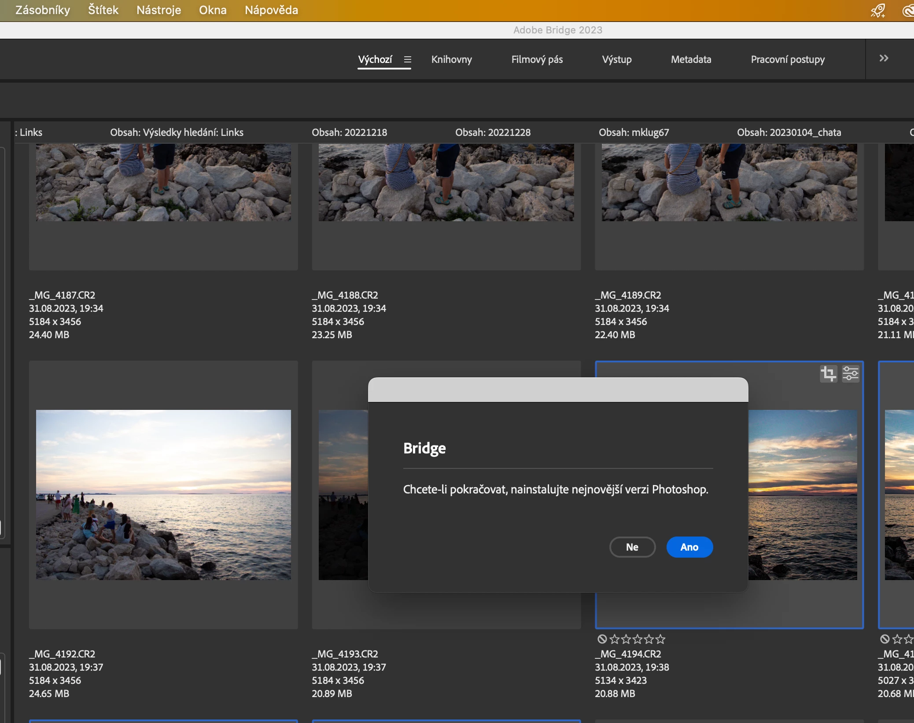Expand more workspaces with double chevron
The width and height of the screenshot is (914, 723).
(x=884, y=58)
